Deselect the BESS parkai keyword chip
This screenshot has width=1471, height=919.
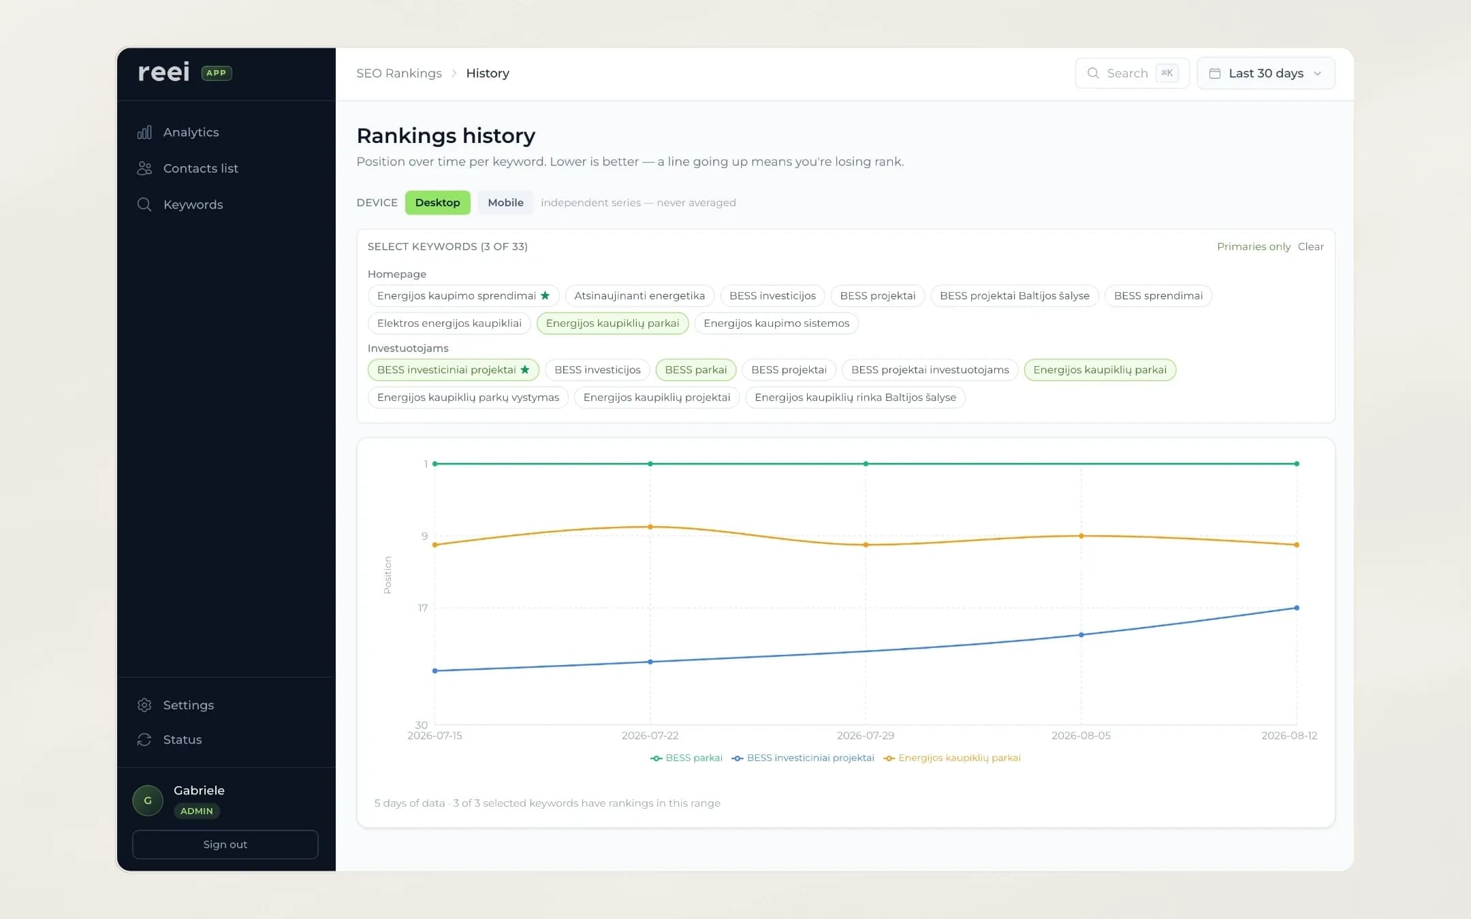695,370
